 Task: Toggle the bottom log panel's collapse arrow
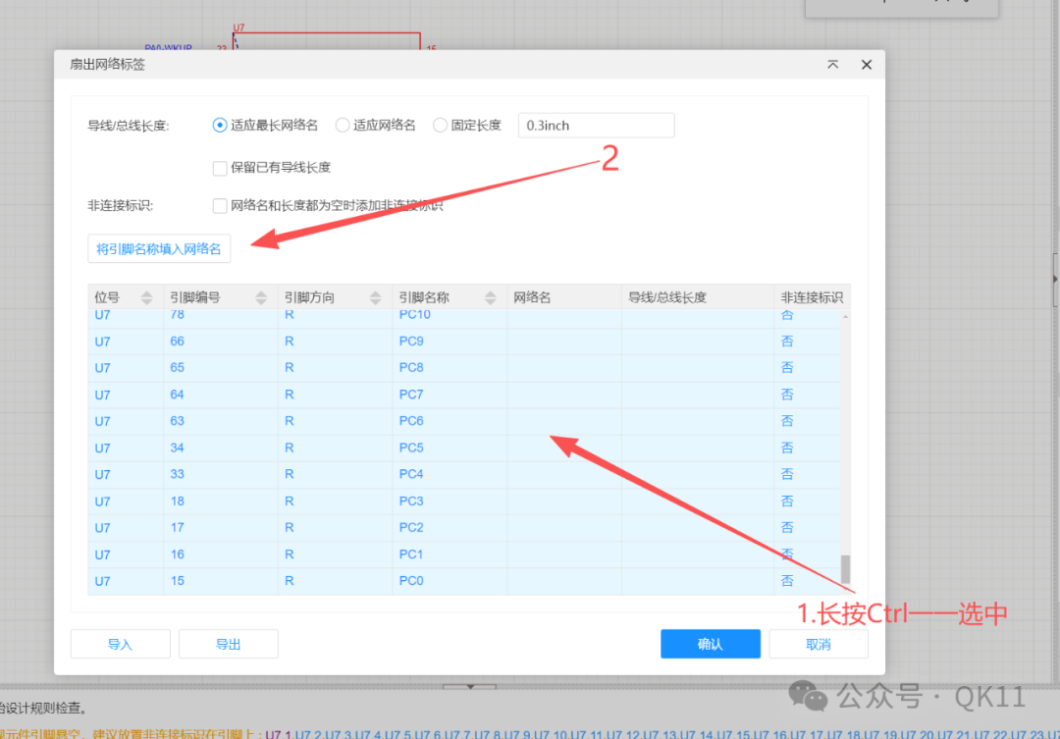coord(470,687)
